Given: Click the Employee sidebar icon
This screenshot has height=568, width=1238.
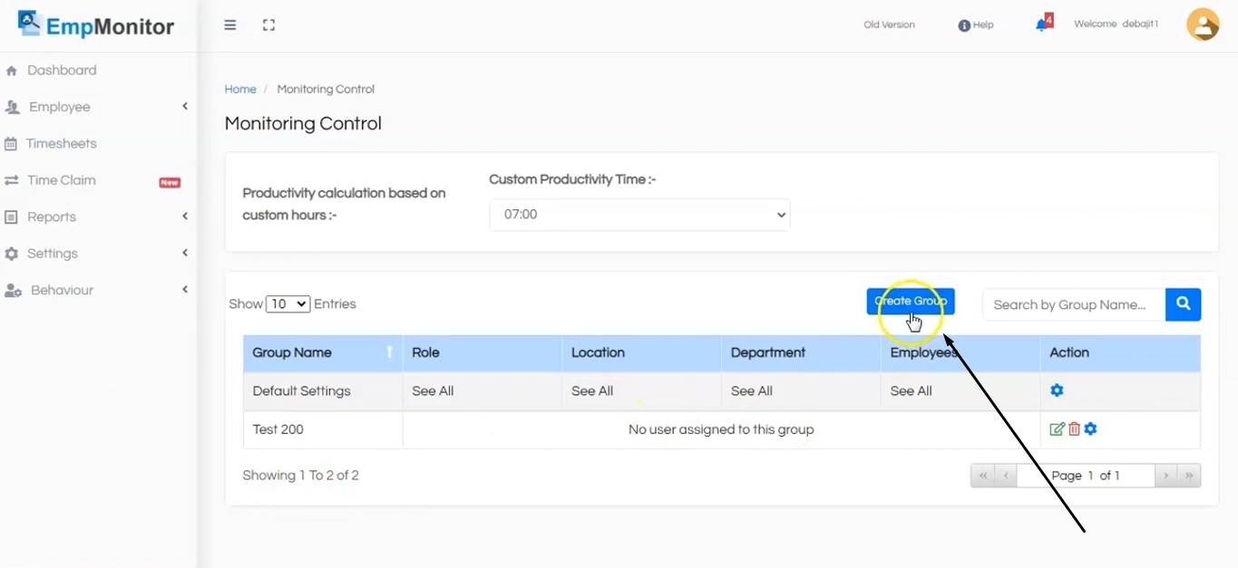Looking at the screenshot, I should pyautogui.click(x=13, y=107).
